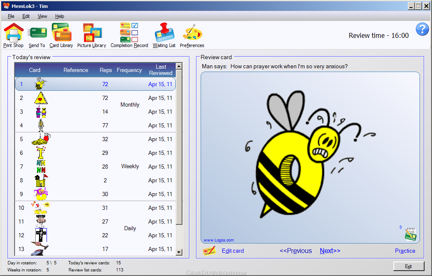Screen dimensions: 432x276
Task: Click the review list scrollbar thumb
Action: (179, 147)
